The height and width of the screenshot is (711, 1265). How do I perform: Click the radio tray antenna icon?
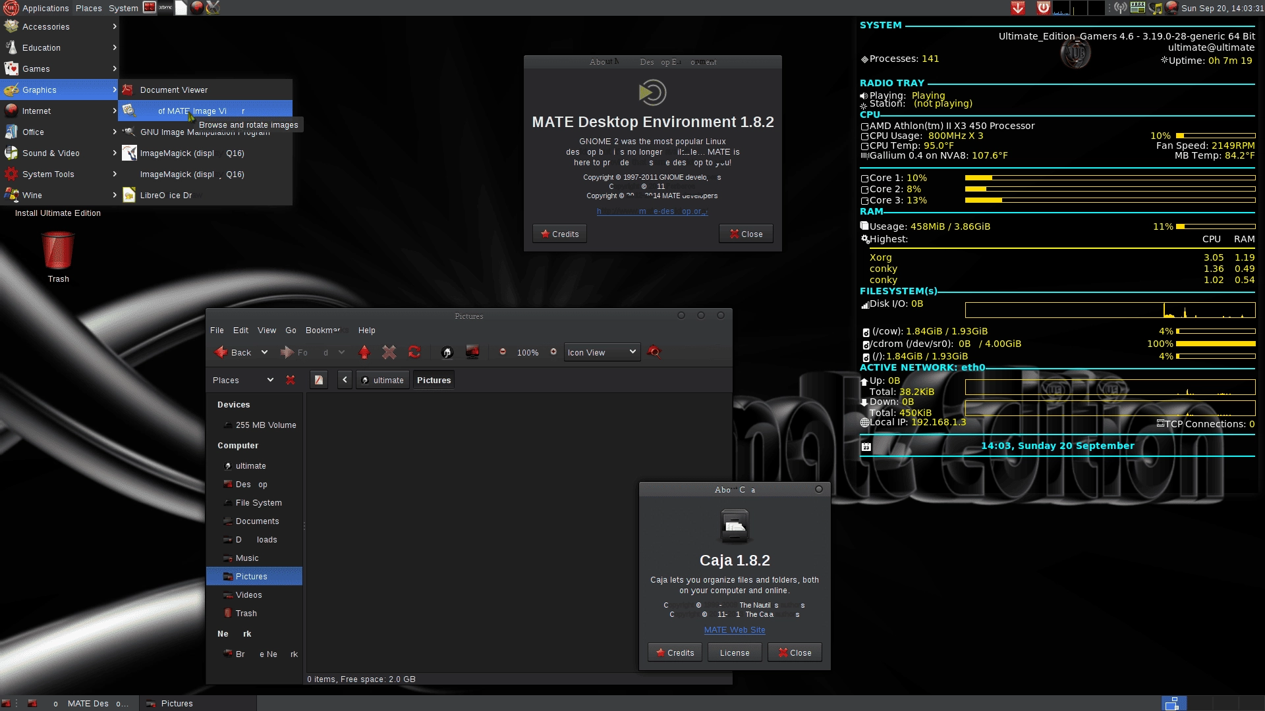coord(1120,8)
